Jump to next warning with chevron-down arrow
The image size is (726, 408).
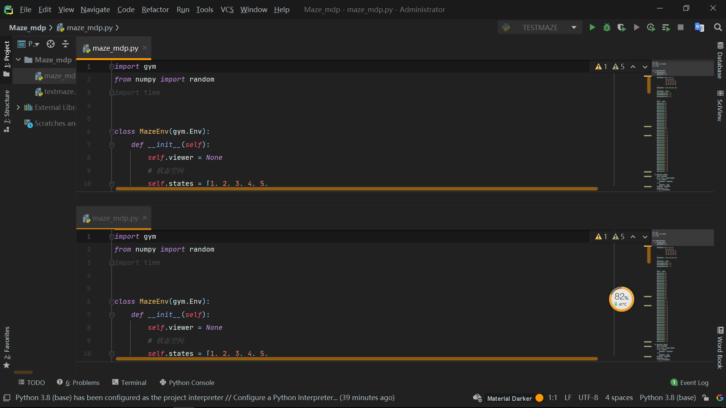coord(645,66)
